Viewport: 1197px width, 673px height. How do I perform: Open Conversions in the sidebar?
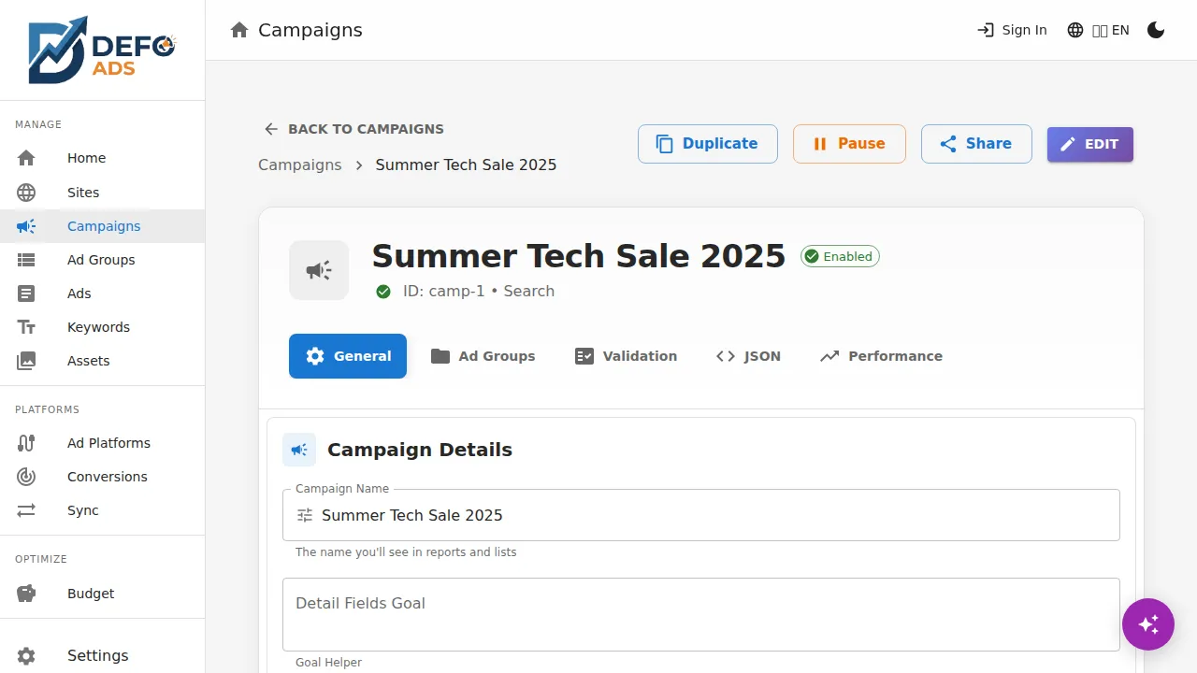click(x=102, y=477)
